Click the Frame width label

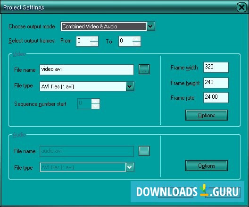184,68
